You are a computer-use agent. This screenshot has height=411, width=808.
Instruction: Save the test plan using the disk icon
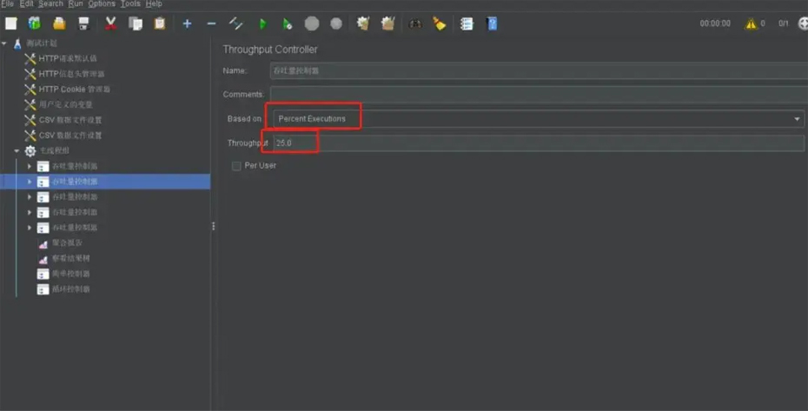coord(83,23)
